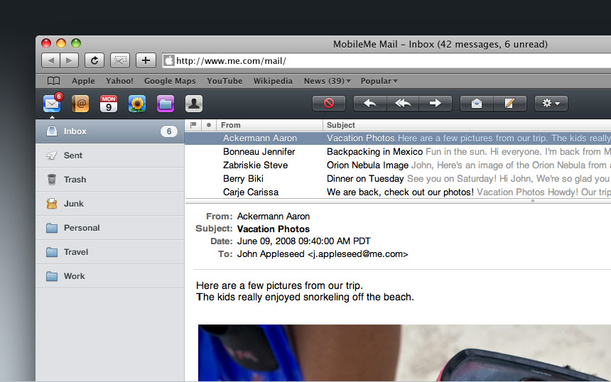This screenshot has height=382, width=611.
Task: Select the Trash folder
Action: [x=110, y=180]
